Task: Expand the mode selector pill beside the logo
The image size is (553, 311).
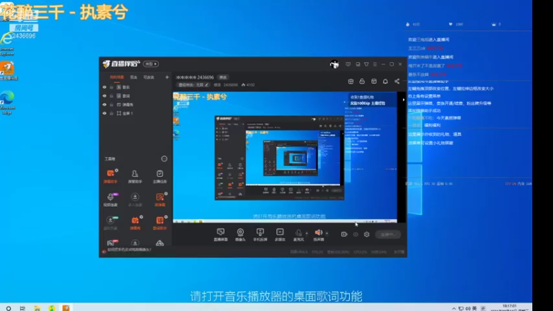Action: coord(151,64)
